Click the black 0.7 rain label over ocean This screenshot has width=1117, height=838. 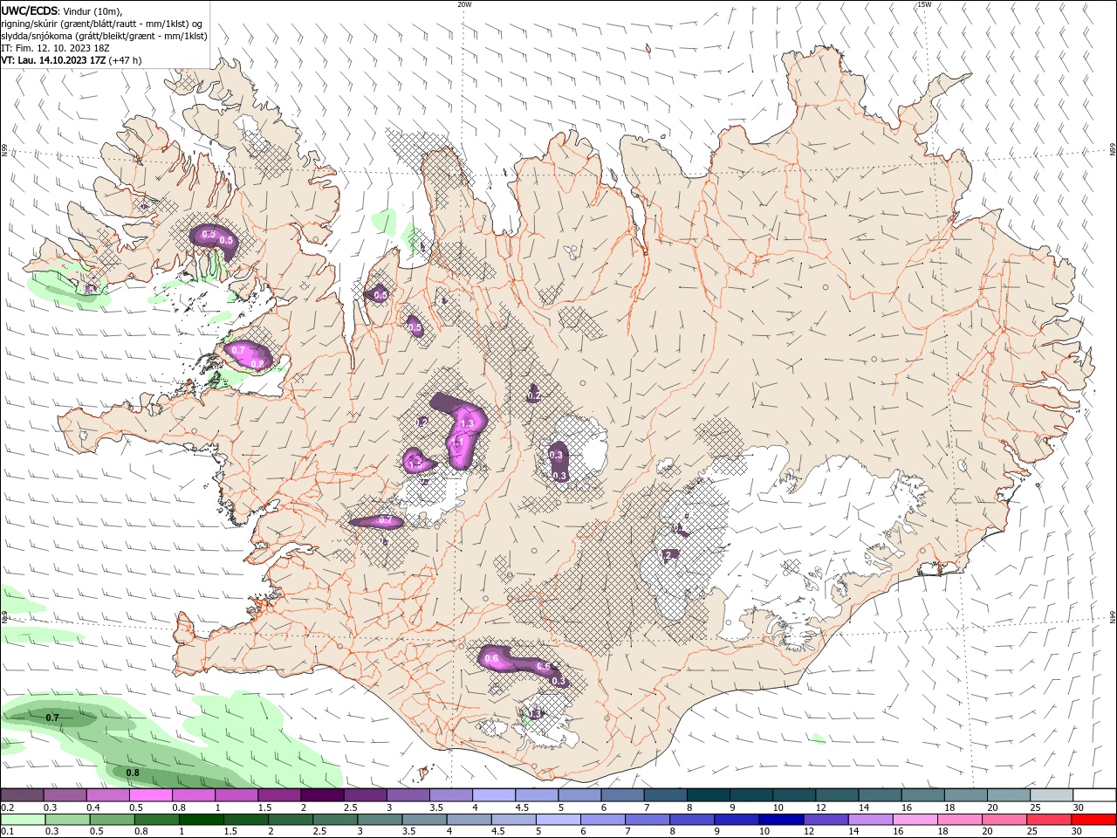52,718
